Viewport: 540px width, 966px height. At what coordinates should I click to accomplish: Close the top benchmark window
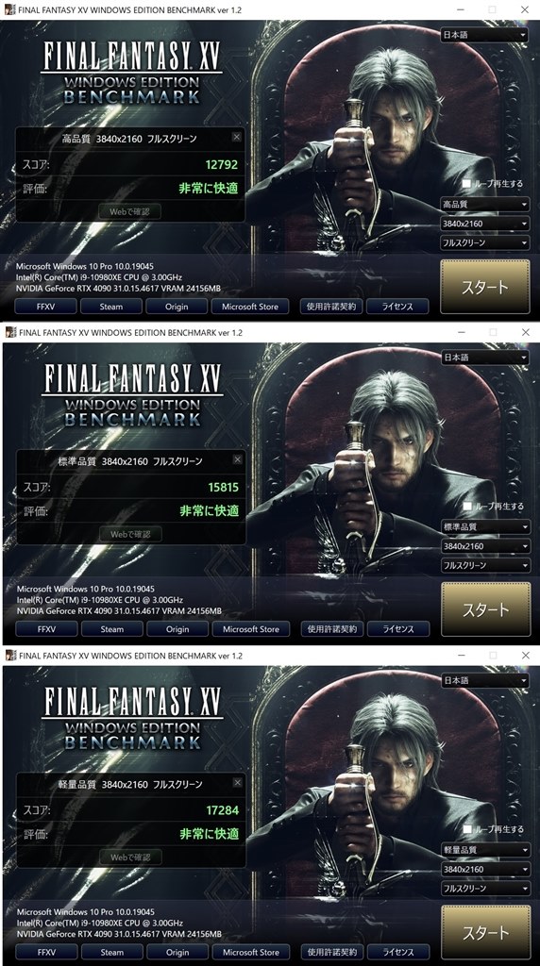pos(525,9)
